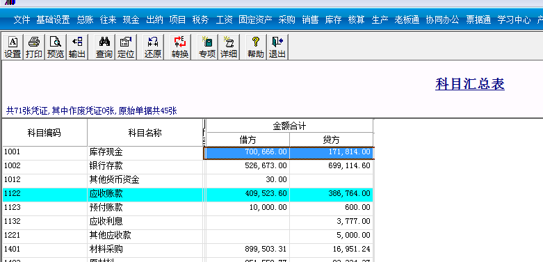
Task: Click the 金额合计 group header
Action: pos(289,126)
